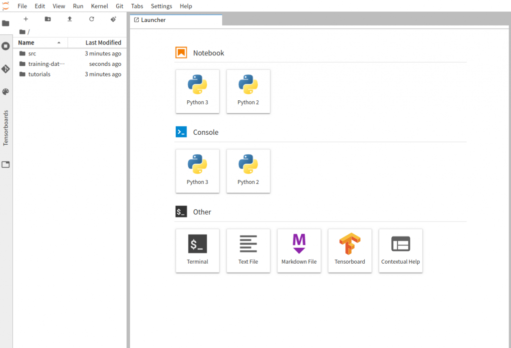
Task: Open the Open Tabs sidebar icon
Action: pos(5,164)
